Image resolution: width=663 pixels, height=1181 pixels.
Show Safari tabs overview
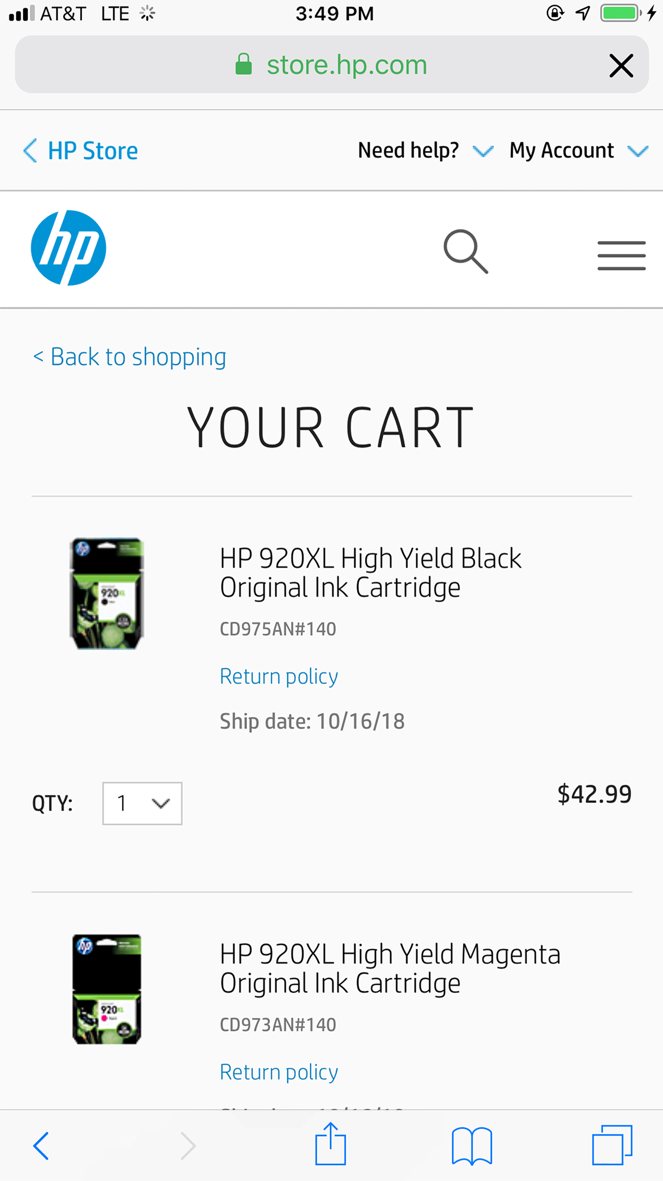612,1145
